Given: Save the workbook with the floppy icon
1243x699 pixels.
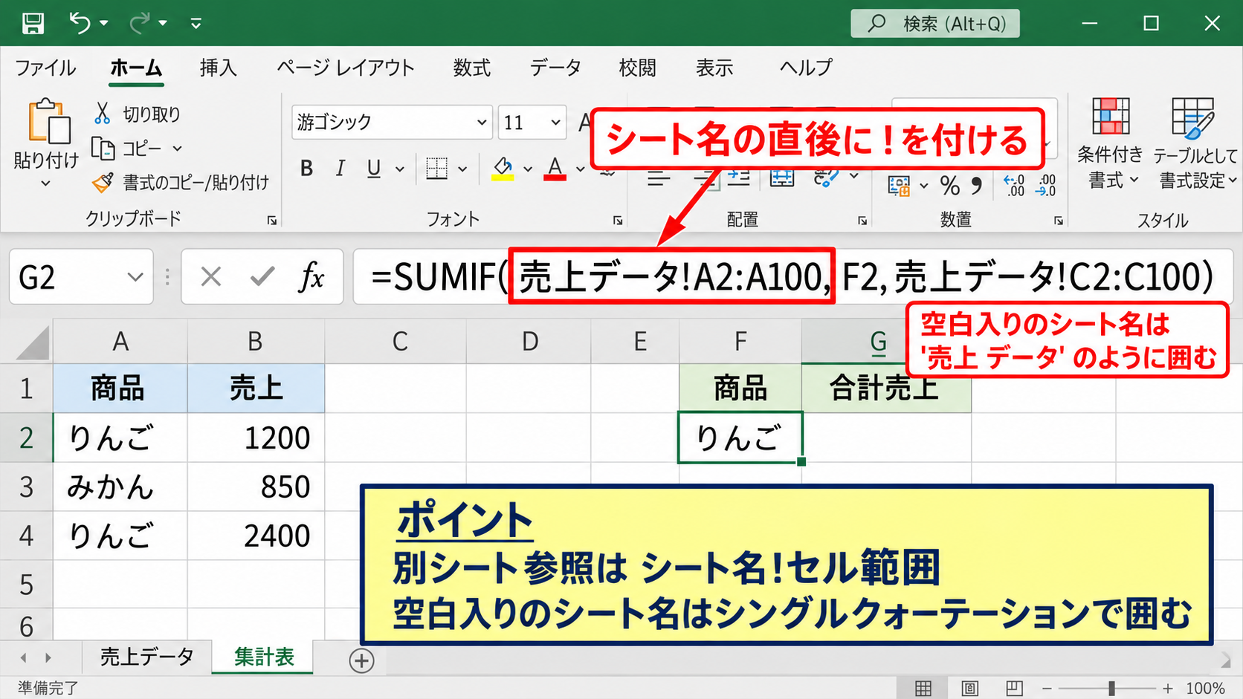Looking at the screenshot, I should point(33,24).
